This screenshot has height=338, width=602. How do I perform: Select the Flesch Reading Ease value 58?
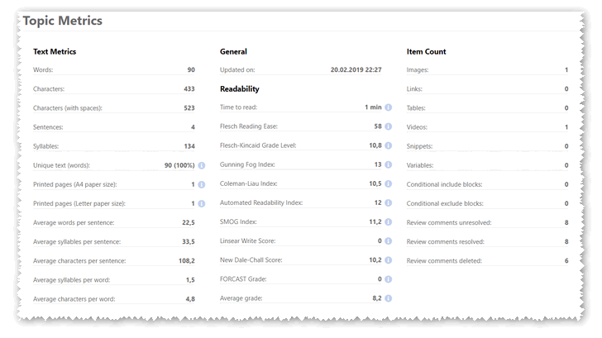[378, 126]
